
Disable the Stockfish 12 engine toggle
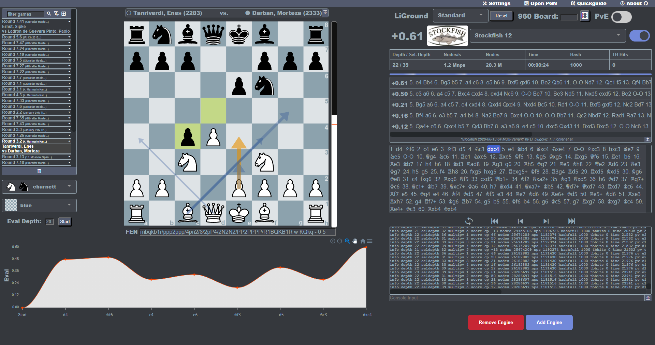click(640, 35)
